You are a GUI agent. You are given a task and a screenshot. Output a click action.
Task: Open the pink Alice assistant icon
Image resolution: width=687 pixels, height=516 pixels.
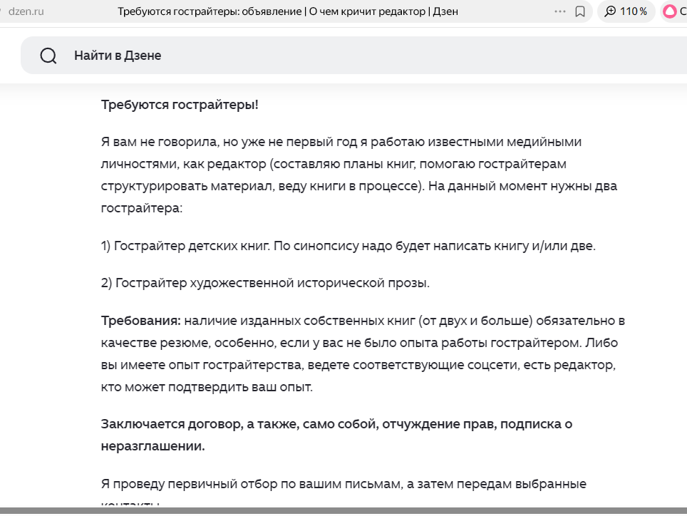point(670,11)
